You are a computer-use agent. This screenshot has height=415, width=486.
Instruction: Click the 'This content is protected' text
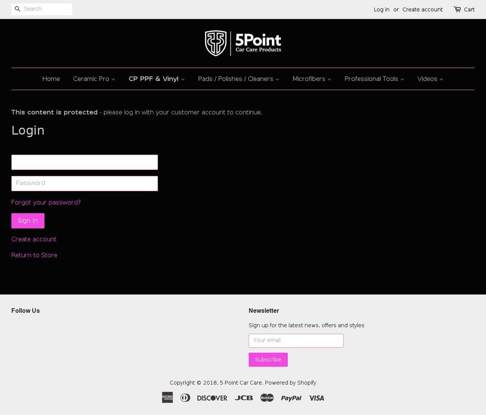(54, 112)
